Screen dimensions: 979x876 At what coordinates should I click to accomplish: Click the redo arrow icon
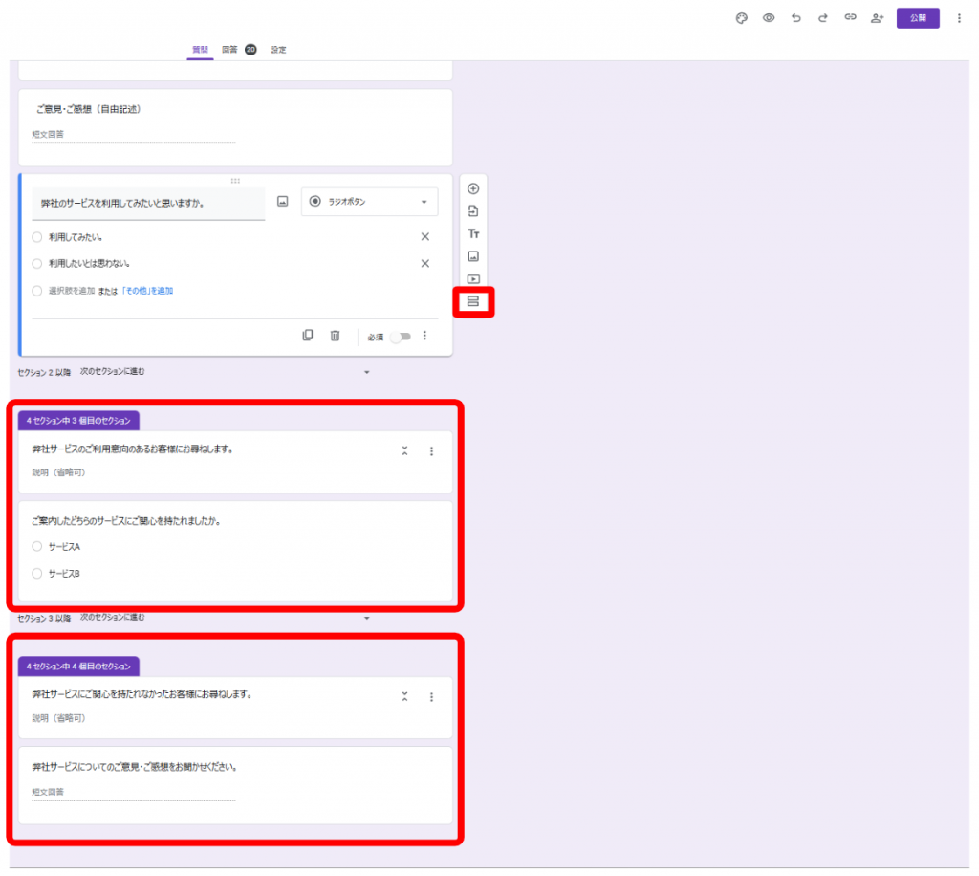(x=822, y=18)
